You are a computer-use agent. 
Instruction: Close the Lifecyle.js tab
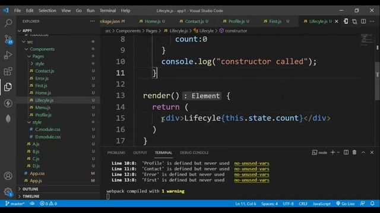click(337, 21)
